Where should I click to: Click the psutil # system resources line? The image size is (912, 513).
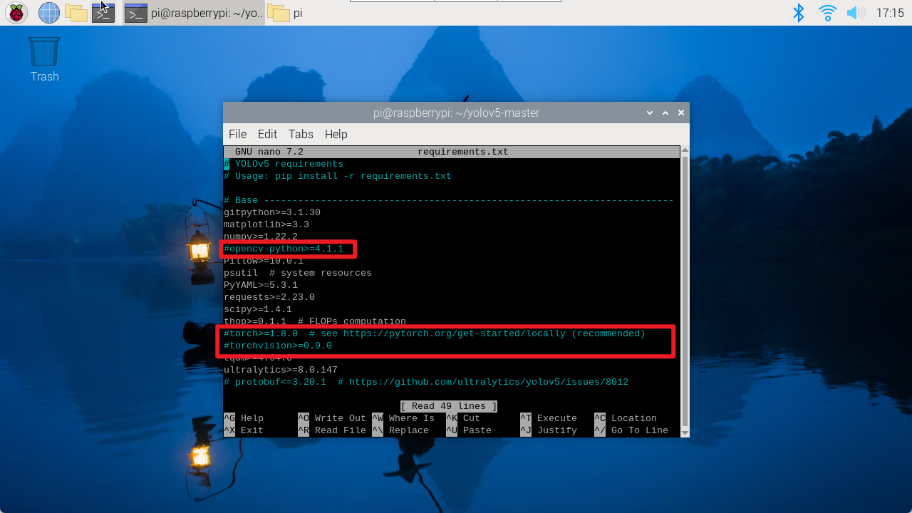coord(298,273)
